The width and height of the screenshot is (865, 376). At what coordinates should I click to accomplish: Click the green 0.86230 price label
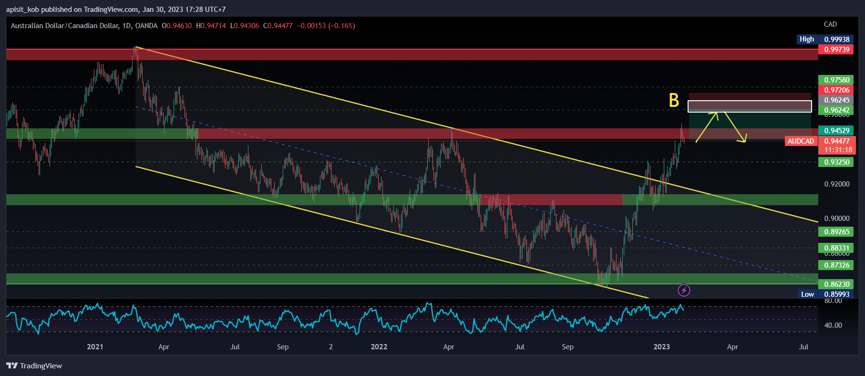coord(837,284)
